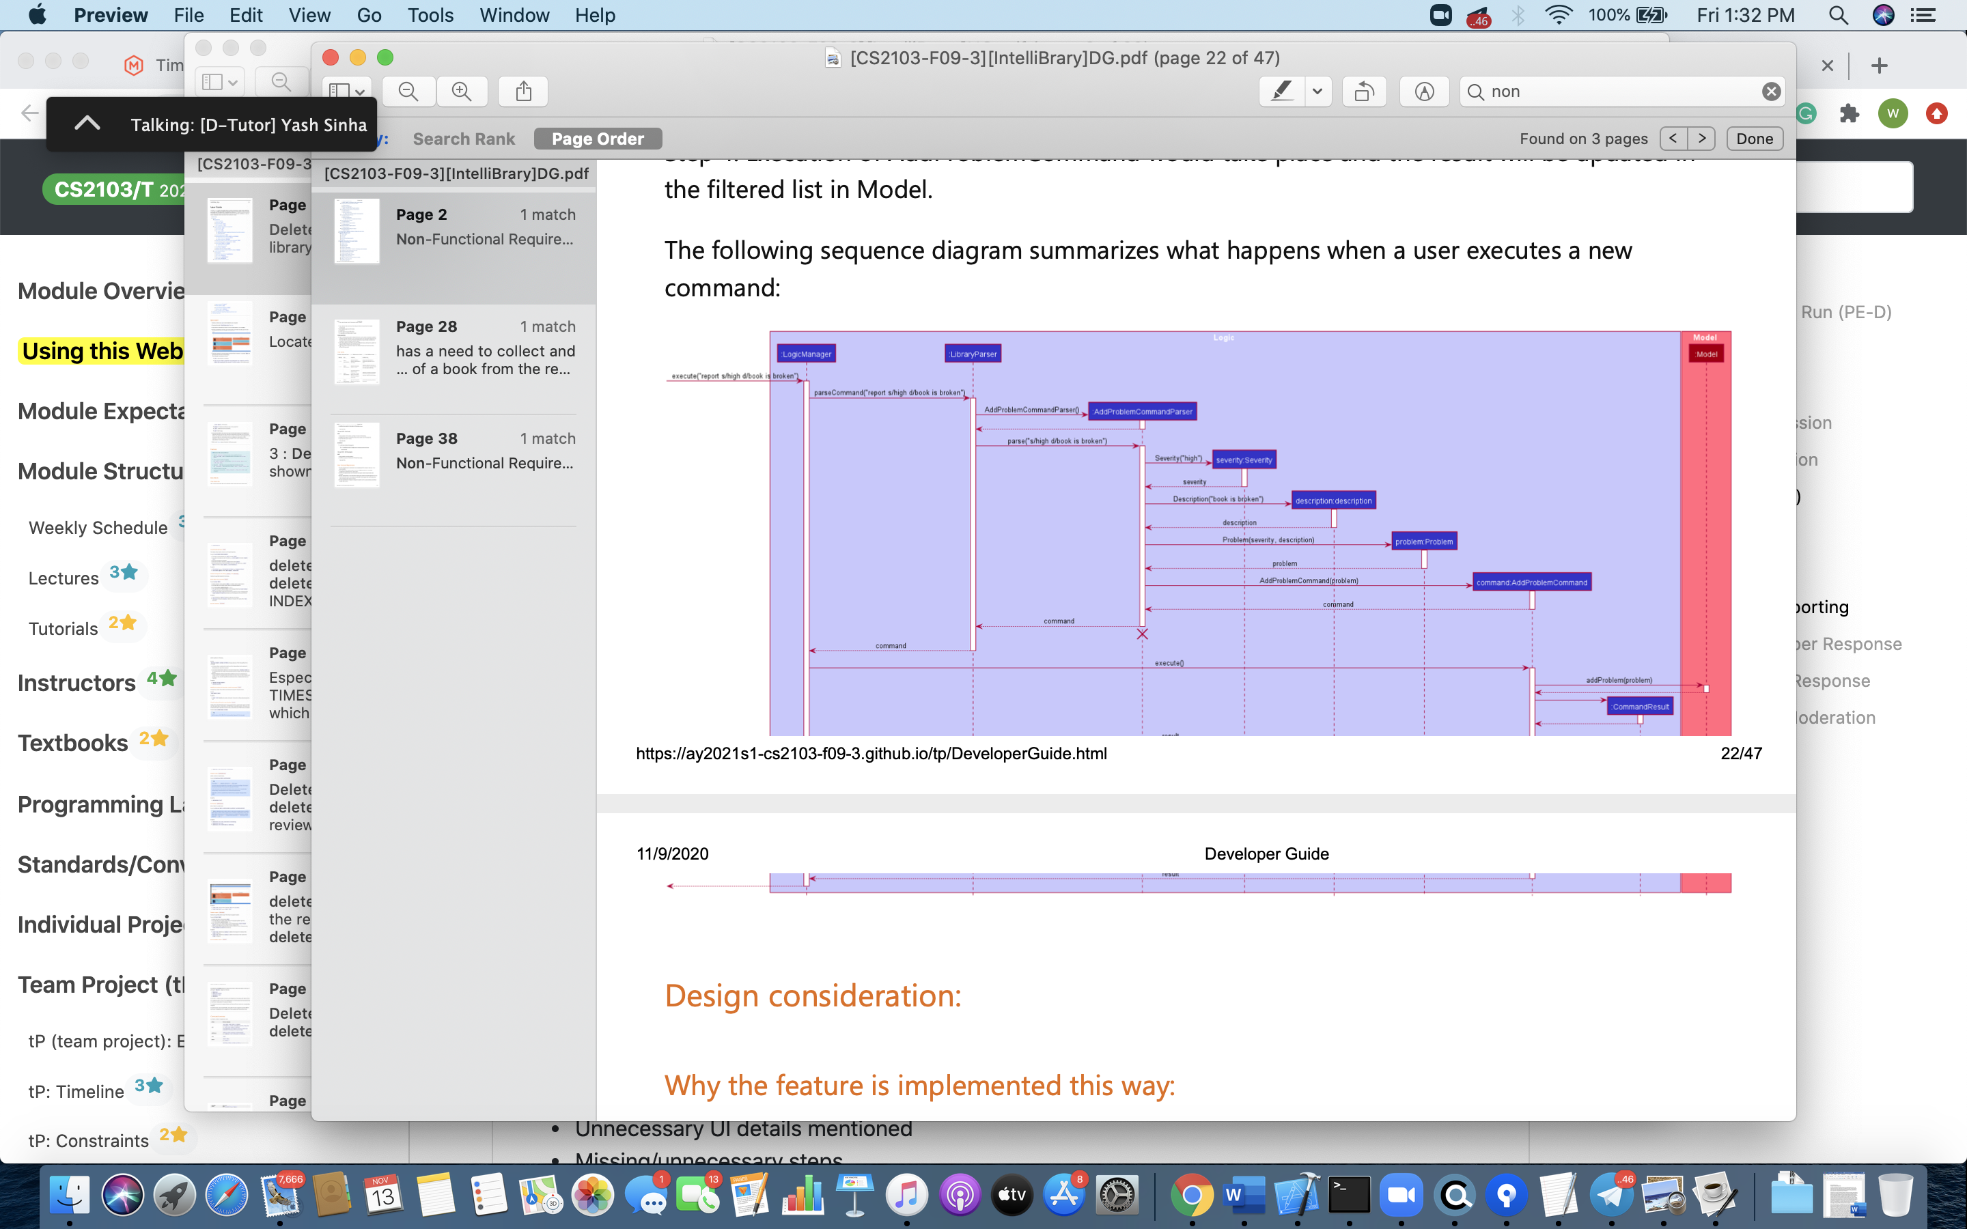Collapse the Zoom talking indicator chevron
Image resolution: width=1967 pixels, height=1229 pixels.
tap(87, 124)
